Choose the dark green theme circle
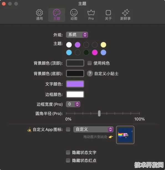The height and width of the screenshot is (170, 165). click(86, 53)
